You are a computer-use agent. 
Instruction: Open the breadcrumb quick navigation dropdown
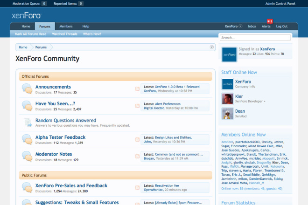pos(211,47)
